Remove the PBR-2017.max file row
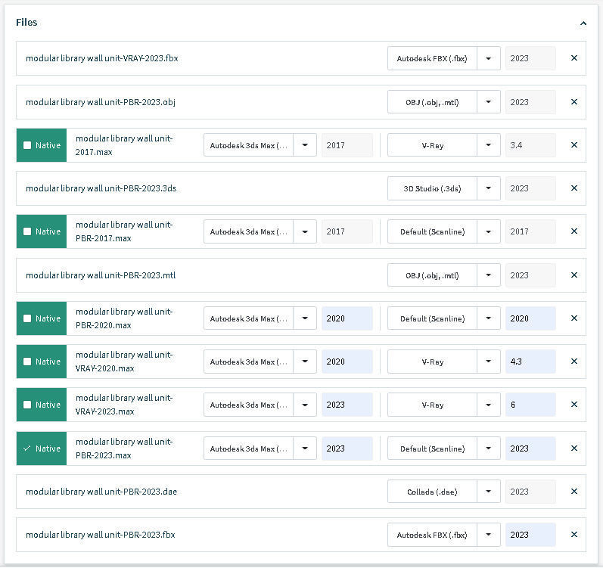The height and width of the screenshot is (568, 603). pyautogui.click(x=574, y=231)
